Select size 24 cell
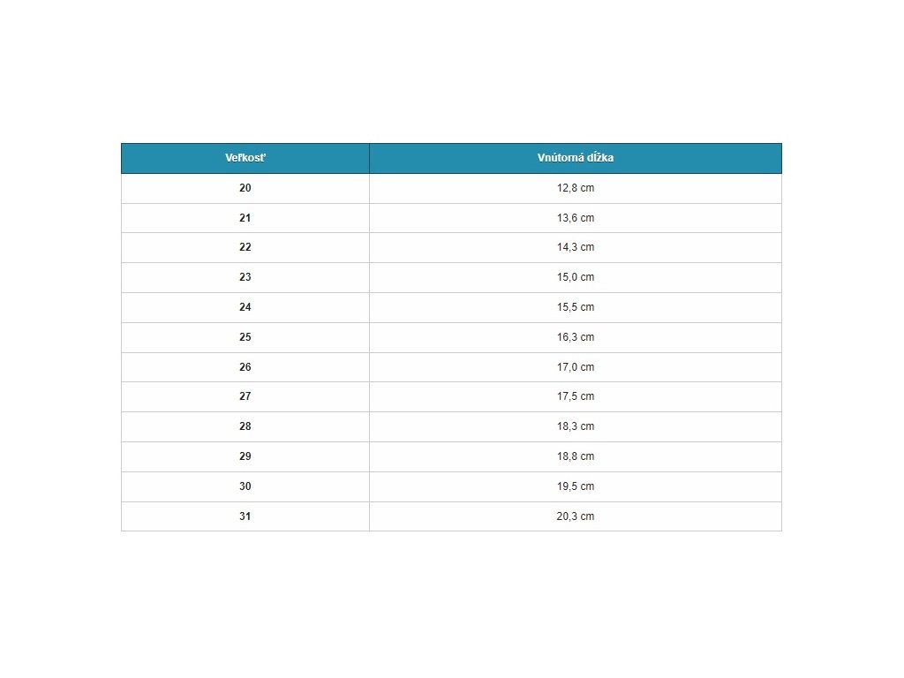The width and height of the screenshot is (904, 678). click(x=245, y=307)
